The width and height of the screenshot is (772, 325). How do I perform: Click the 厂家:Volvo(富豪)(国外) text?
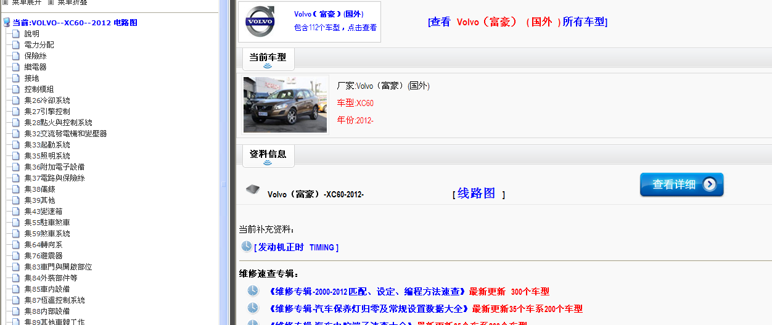(x=383, y=86)
